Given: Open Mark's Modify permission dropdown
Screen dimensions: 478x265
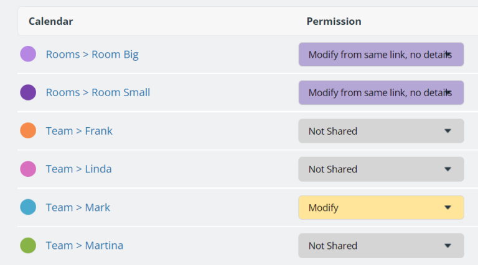Looking at the screenshot, I should 381,207.
